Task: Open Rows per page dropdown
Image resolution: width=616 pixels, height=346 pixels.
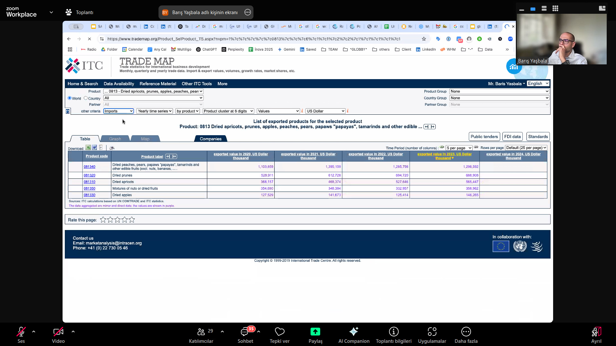Action: [x=526, y=148]
